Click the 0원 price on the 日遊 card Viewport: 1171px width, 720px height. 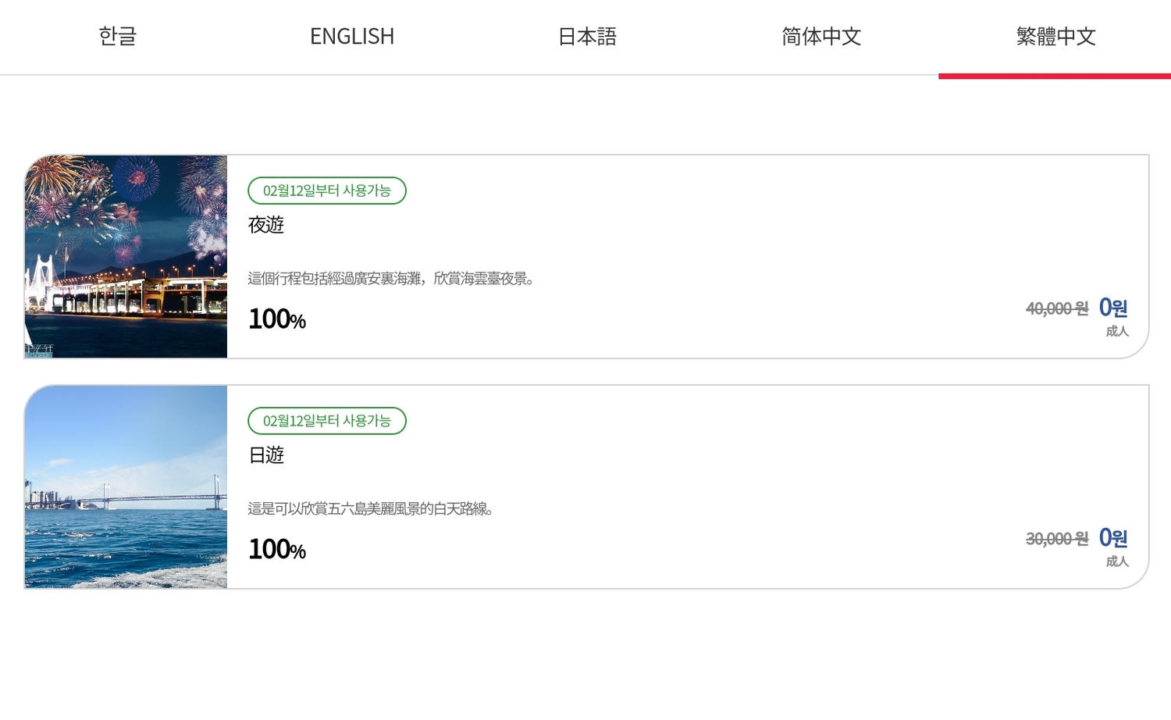[1113, 538]
